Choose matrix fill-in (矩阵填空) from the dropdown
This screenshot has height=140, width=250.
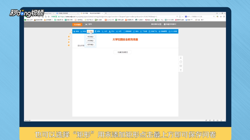click(x=90, y=44)
